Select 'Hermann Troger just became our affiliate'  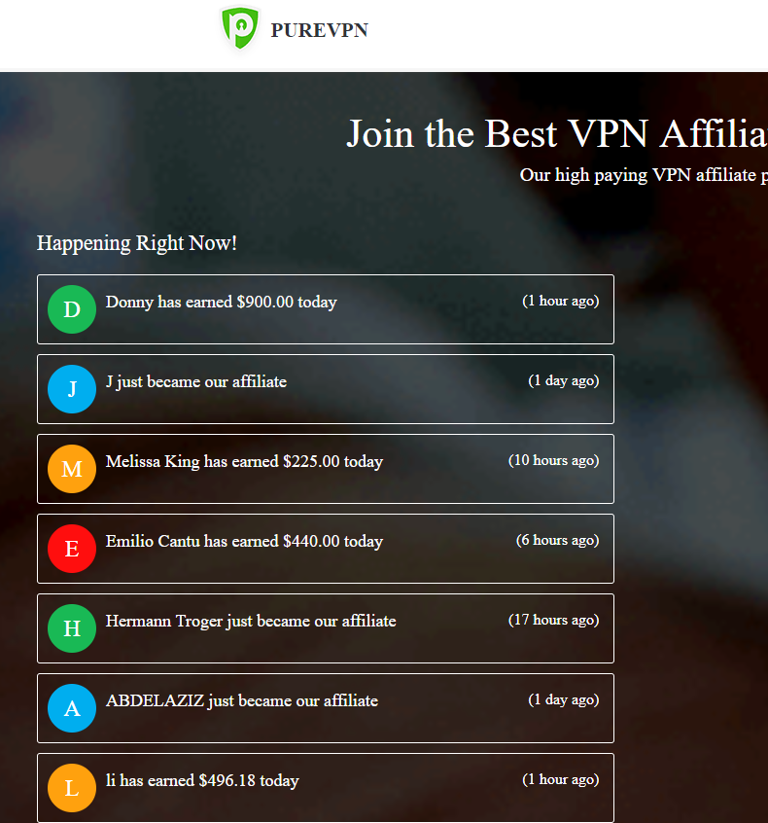point(251,621)
